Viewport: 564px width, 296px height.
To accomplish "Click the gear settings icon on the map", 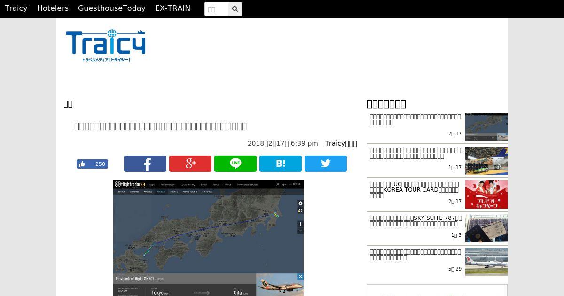I will pyautogui.click(x=300, y=203).
